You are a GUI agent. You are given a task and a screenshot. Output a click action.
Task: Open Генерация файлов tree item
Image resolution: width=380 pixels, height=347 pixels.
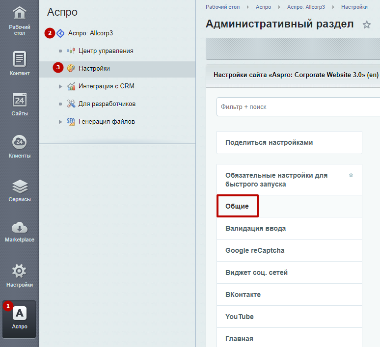(107, 122)
